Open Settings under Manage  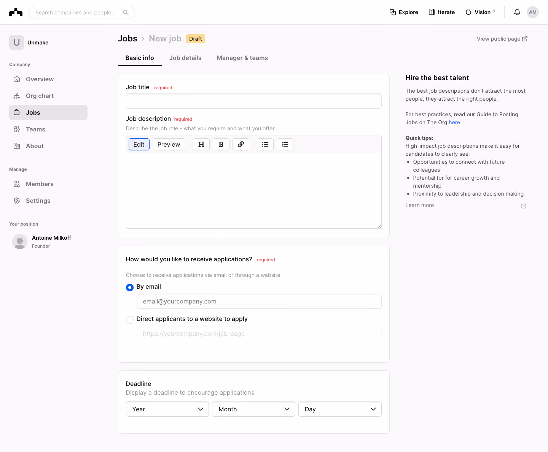(x=48, y=201)
